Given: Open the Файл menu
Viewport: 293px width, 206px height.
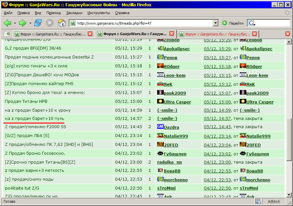Looking at the screenshot, I should (x=8, y=13).
